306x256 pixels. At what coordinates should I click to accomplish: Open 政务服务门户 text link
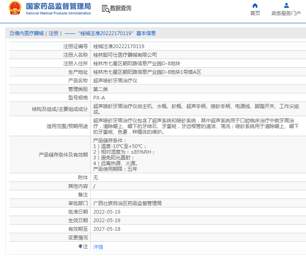286,13
